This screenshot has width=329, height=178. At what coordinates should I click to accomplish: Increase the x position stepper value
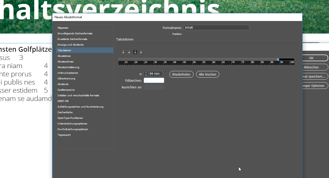click(x=146, y=72)
